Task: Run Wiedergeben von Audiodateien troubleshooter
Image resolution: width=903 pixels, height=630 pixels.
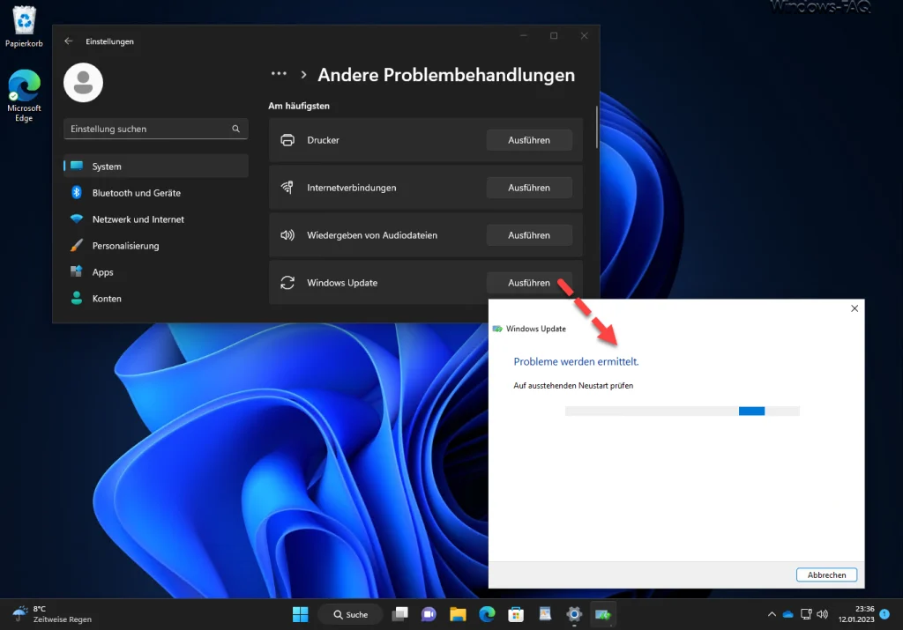Action: tap(529, 235)
